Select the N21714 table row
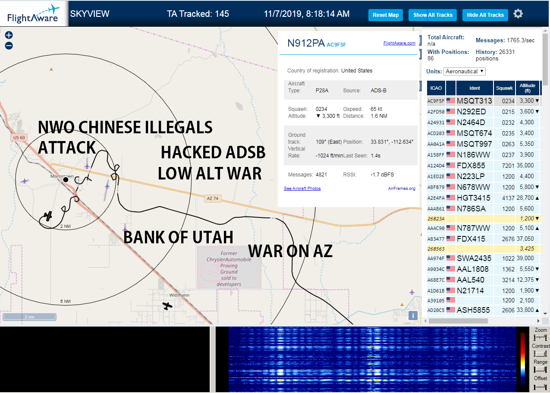The height and width of the screenshot is (393, 550). click(483, 290)
